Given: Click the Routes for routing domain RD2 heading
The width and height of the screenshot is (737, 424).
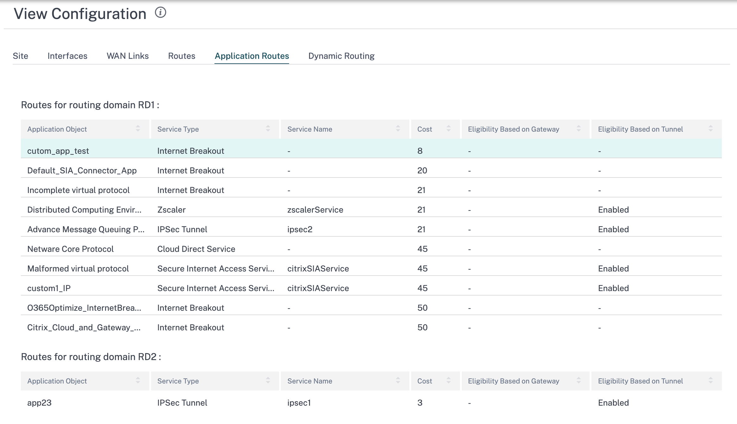Looking at the screenshot, I should tap(91, 357).
